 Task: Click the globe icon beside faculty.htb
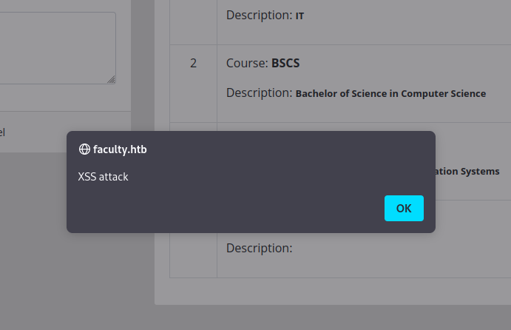tap(84, 149)
